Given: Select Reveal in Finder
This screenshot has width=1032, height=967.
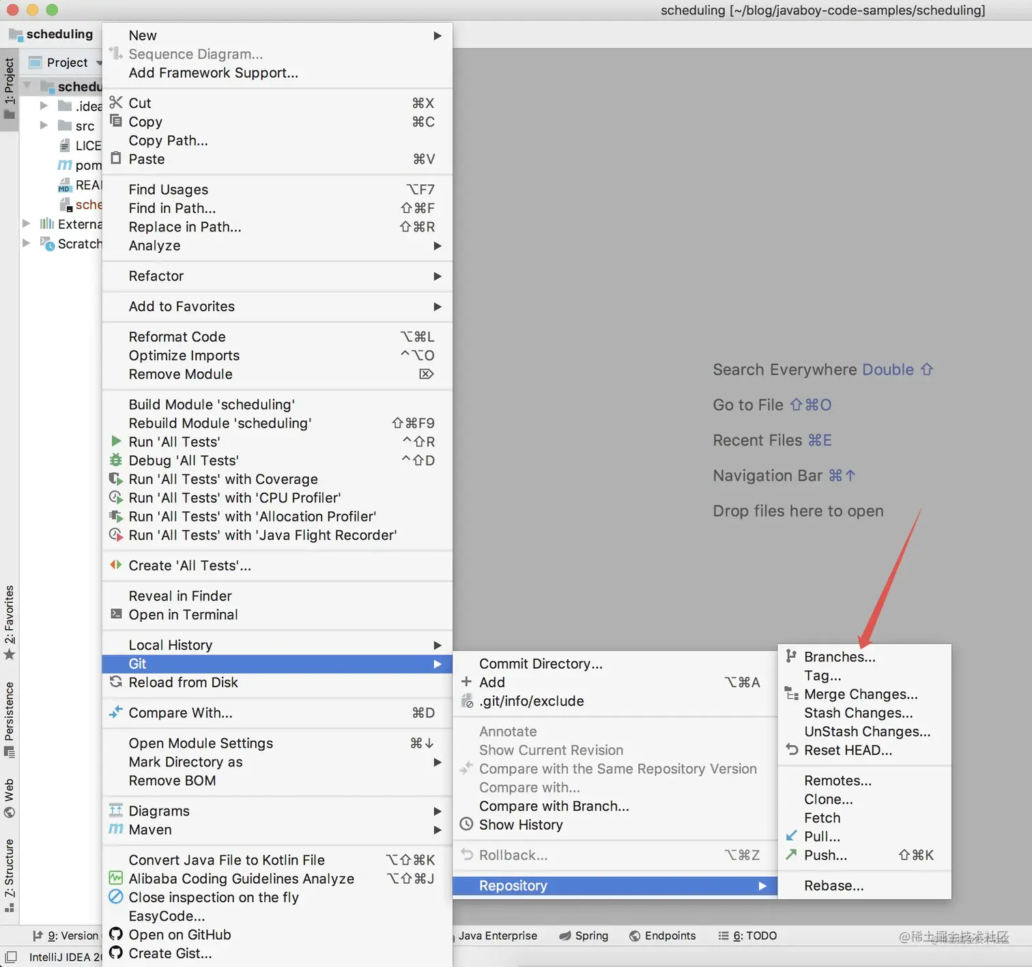Looking at the screenshot, I should coord(277,596).
